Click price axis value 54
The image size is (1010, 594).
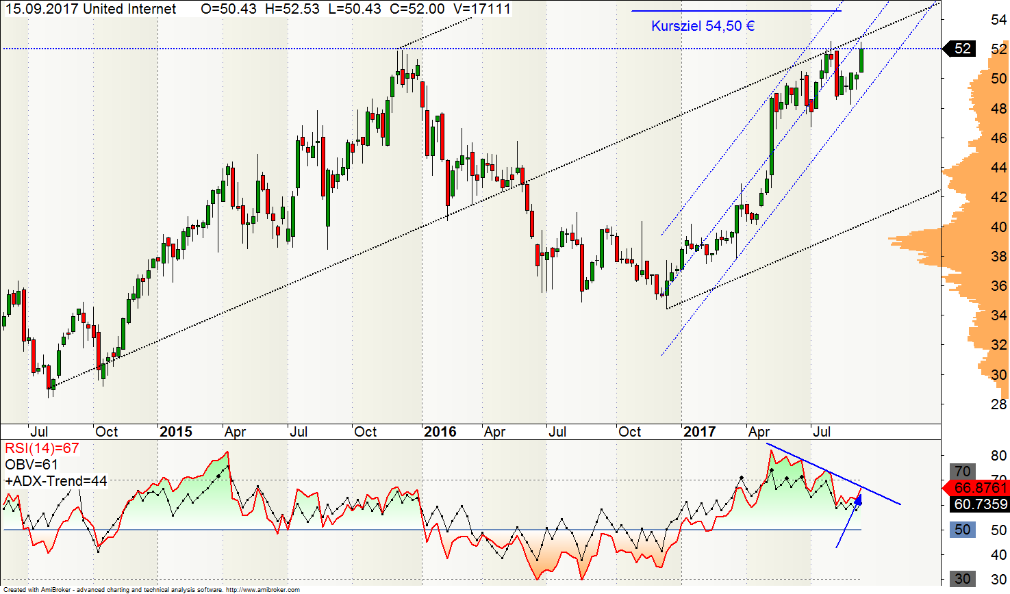[998, 20]
